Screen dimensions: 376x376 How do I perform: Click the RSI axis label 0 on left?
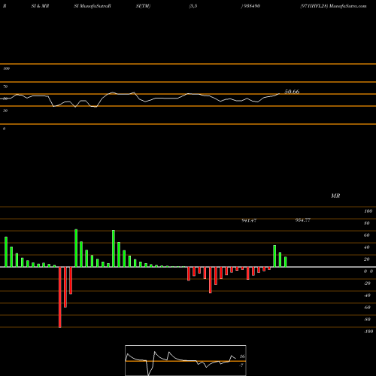coord(4,129)
